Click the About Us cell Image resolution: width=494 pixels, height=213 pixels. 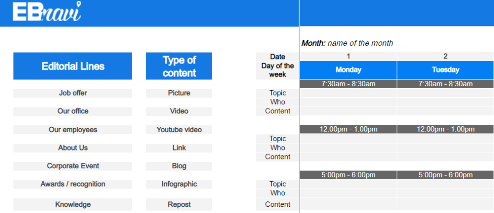coord(72,148)
